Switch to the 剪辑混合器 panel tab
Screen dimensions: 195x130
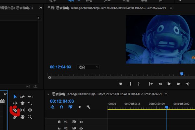point(16,8)
